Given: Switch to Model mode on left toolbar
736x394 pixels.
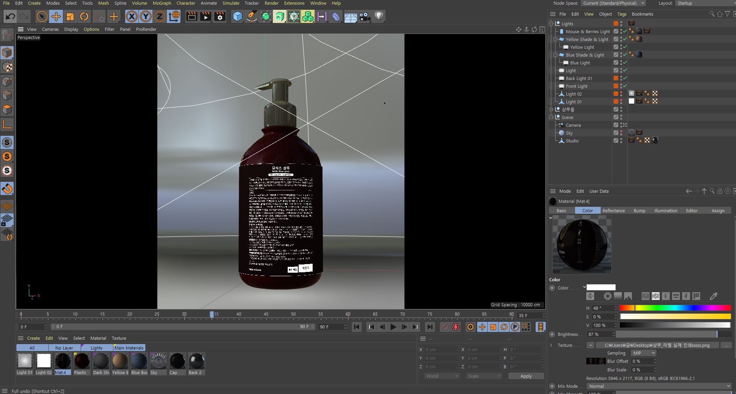Looking at the screenshot, I should pyautogui.click(x=7, y=53).
